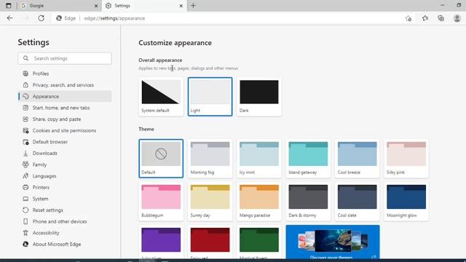The height and width of the screenshot is (262, 466).
Task: Open Cookies and site permissions
Action: [x=65, y=130]
